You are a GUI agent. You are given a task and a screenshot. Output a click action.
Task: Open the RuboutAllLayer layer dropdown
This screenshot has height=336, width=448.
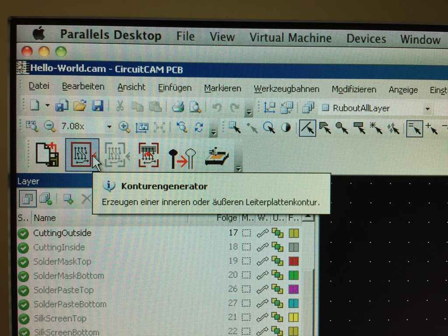click(x=427, y=109)
